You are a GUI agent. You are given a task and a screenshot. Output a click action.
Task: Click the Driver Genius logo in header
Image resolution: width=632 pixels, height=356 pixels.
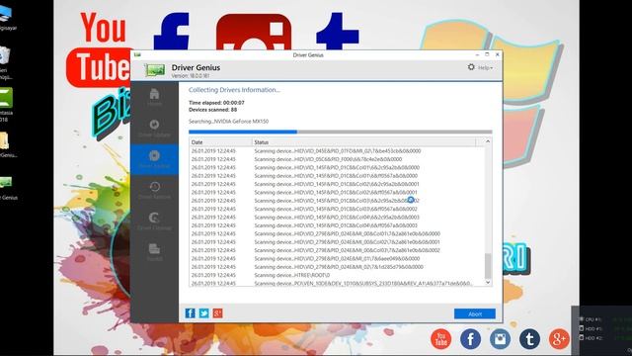pos(155,70)
